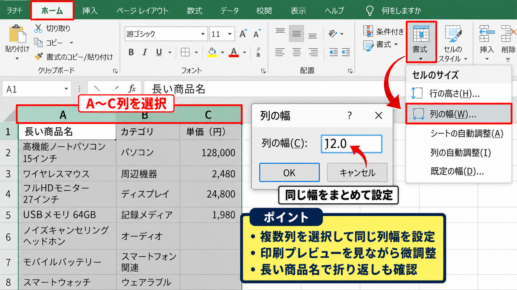The image size is (517, 290).
Task: Select 列の幅(W)... menu item
Action: click(459, 114)
